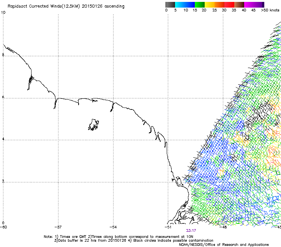The width and height of the screenshot is (281, 247).
Task: Click the '35' label under the color bar
Action: (234, 10)
